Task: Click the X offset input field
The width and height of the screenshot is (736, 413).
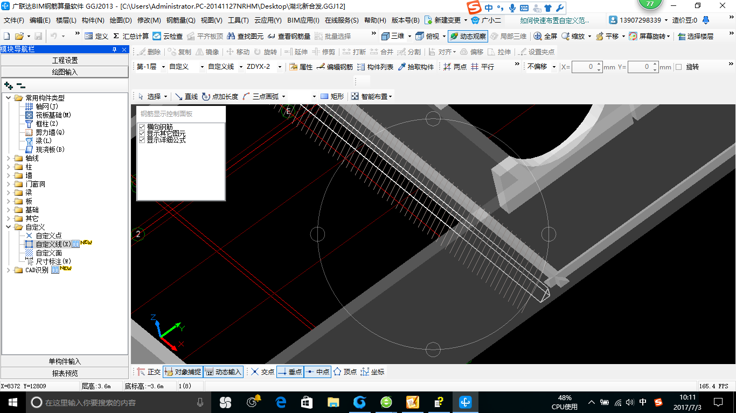Action: pyautogui.click(x=587, y=67)
